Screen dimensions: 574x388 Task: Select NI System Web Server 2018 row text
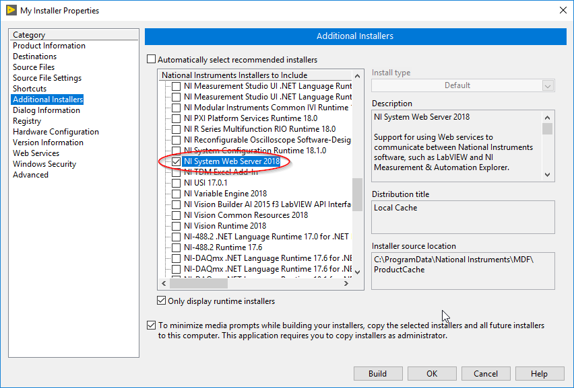232,161
